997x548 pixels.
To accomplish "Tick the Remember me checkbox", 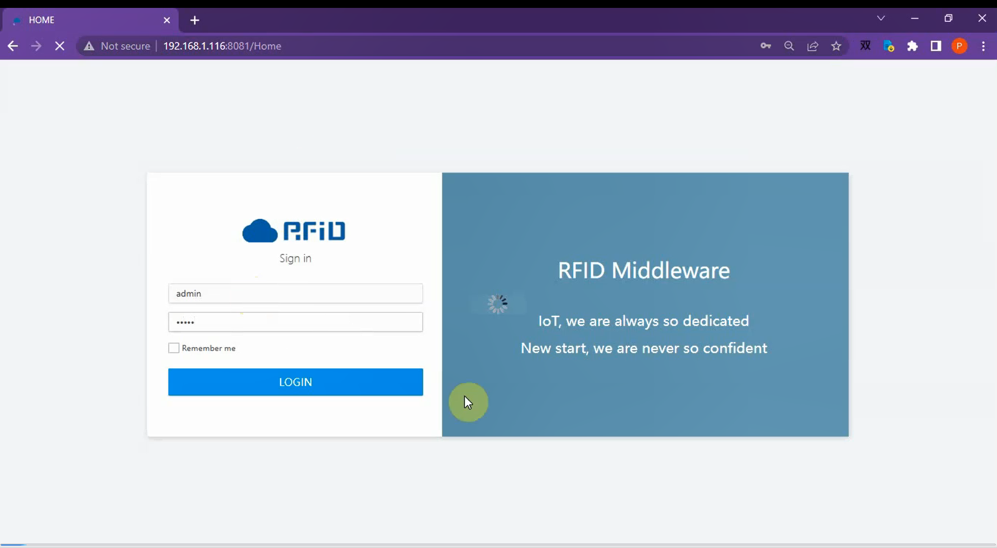I will (174, 348).
